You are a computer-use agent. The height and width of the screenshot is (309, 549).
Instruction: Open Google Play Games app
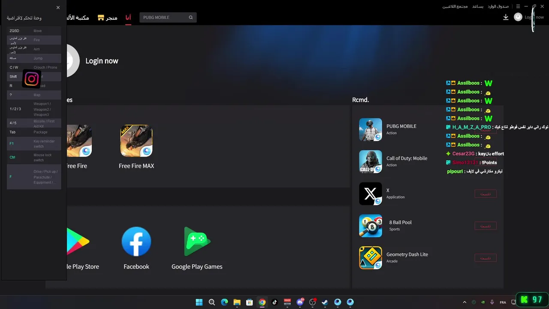point(197,242)
